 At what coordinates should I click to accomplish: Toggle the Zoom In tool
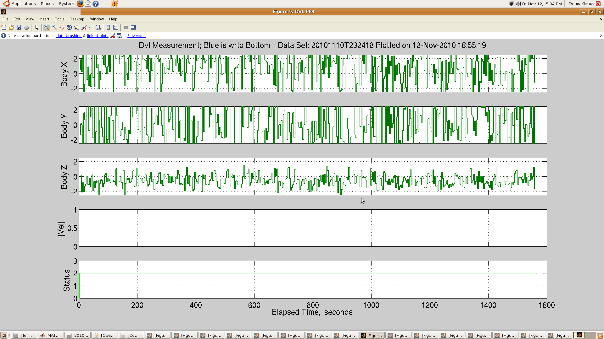click(x=47, y=28)
